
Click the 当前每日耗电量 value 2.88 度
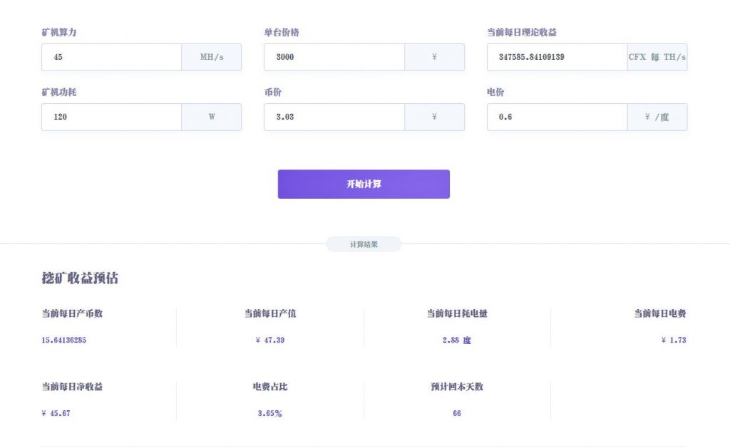point(457,340)
